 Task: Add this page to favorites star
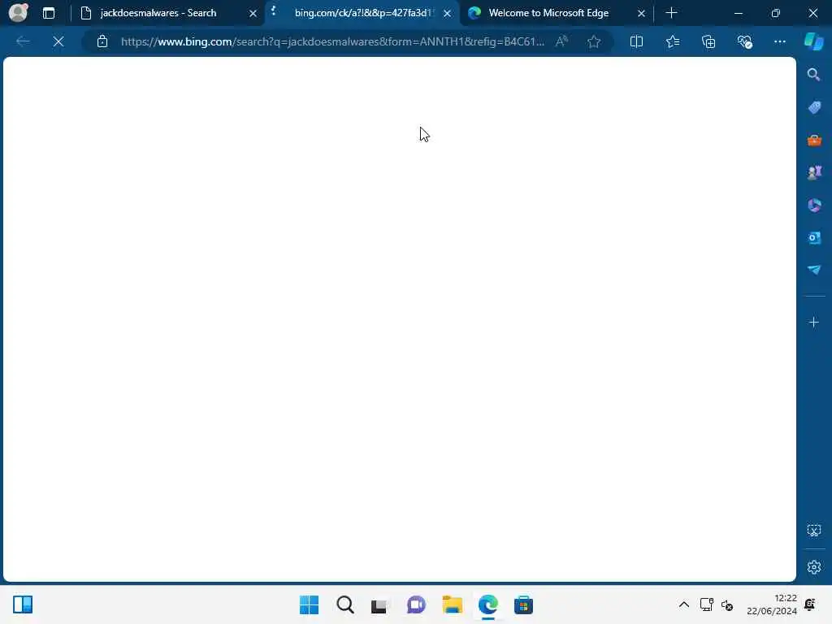click(594, 41)
